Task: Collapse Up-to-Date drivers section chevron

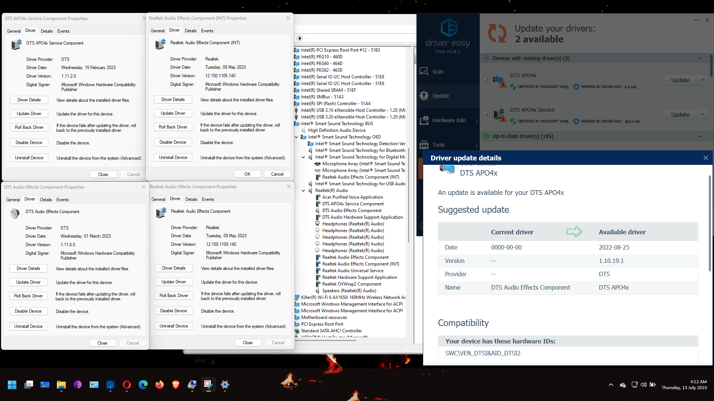Action: (700, 136)
